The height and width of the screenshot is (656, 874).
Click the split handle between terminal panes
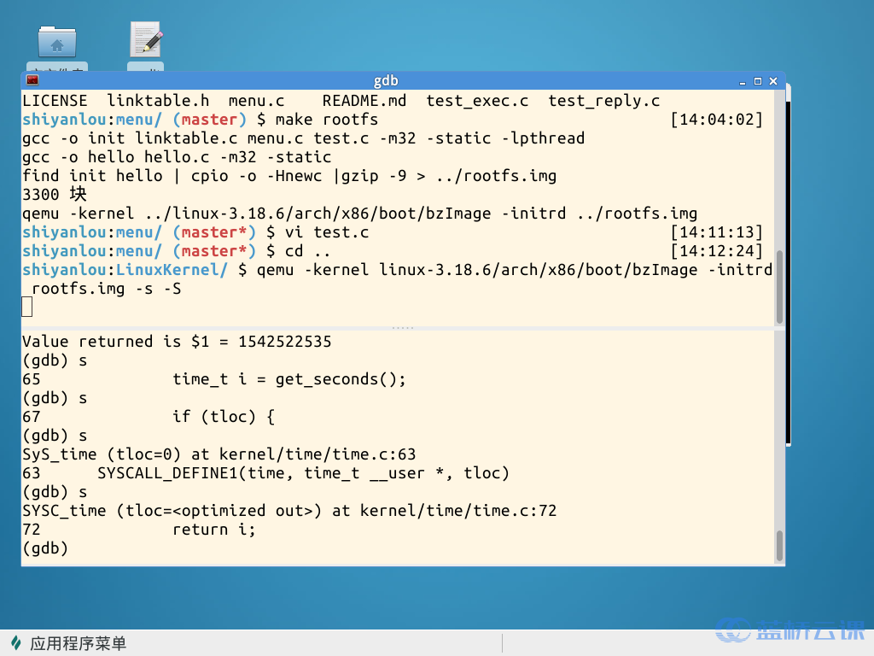403,328
